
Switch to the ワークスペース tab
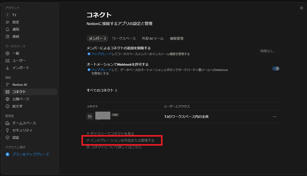[124, 39]
